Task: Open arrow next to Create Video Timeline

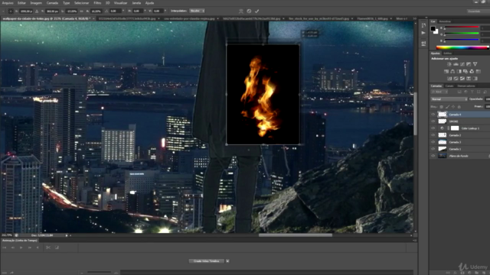Action: pyautogui.click(x=227, y=261)
